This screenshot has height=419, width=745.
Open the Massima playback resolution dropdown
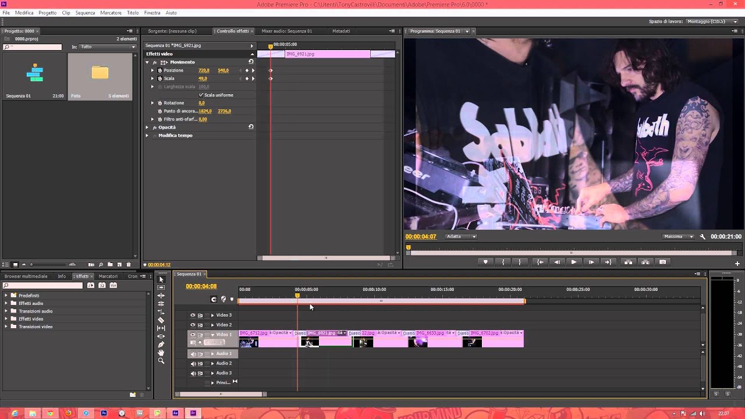pos(679,237)
